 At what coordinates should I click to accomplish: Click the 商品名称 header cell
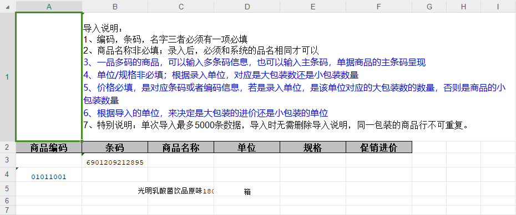pyautogui.click(x=181, y=148)
